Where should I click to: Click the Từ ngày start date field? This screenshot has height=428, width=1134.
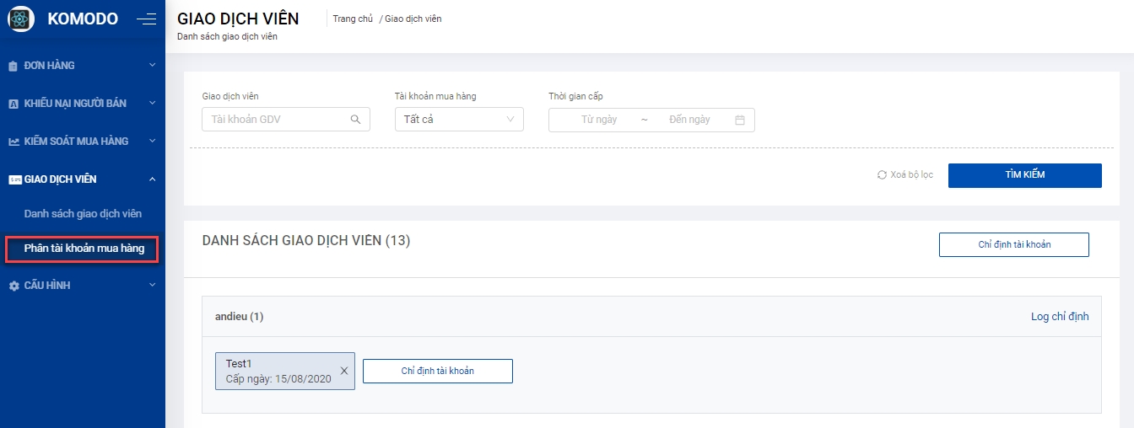click(x=598, y=120)
